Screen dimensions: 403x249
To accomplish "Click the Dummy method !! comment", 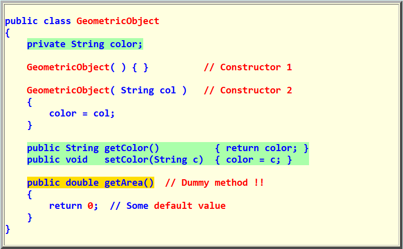I will (x=215, y=183).
